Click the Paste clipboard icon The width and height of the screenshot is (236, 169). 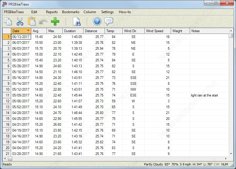point(31,21)
